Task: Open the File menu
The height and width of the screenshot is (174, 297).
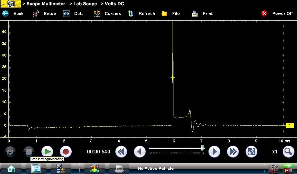Action: pyautogui.click(x=171, y=14)
